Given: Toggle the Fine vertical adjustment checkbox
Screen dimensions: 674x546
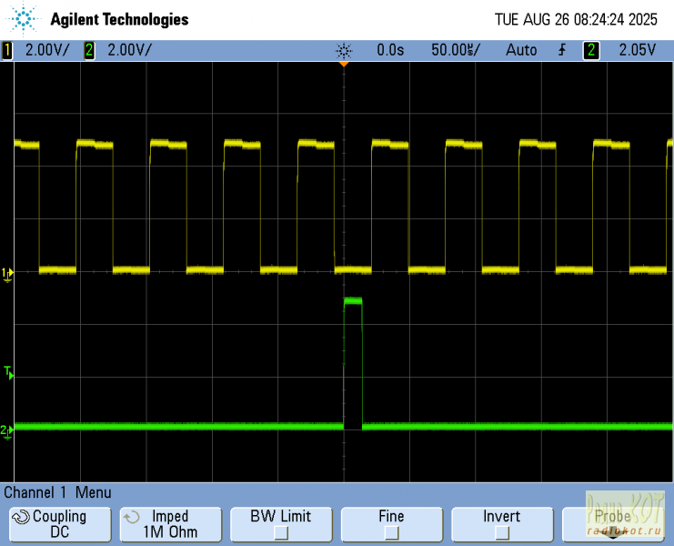Looking at the screenshot, I should (x=391, y=532).
